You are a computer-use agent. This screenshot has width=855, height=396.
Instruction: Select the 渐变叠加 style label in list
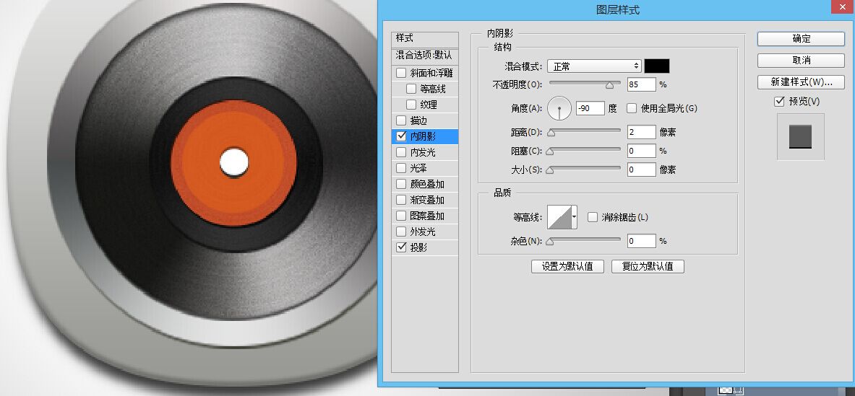point(427,200)
